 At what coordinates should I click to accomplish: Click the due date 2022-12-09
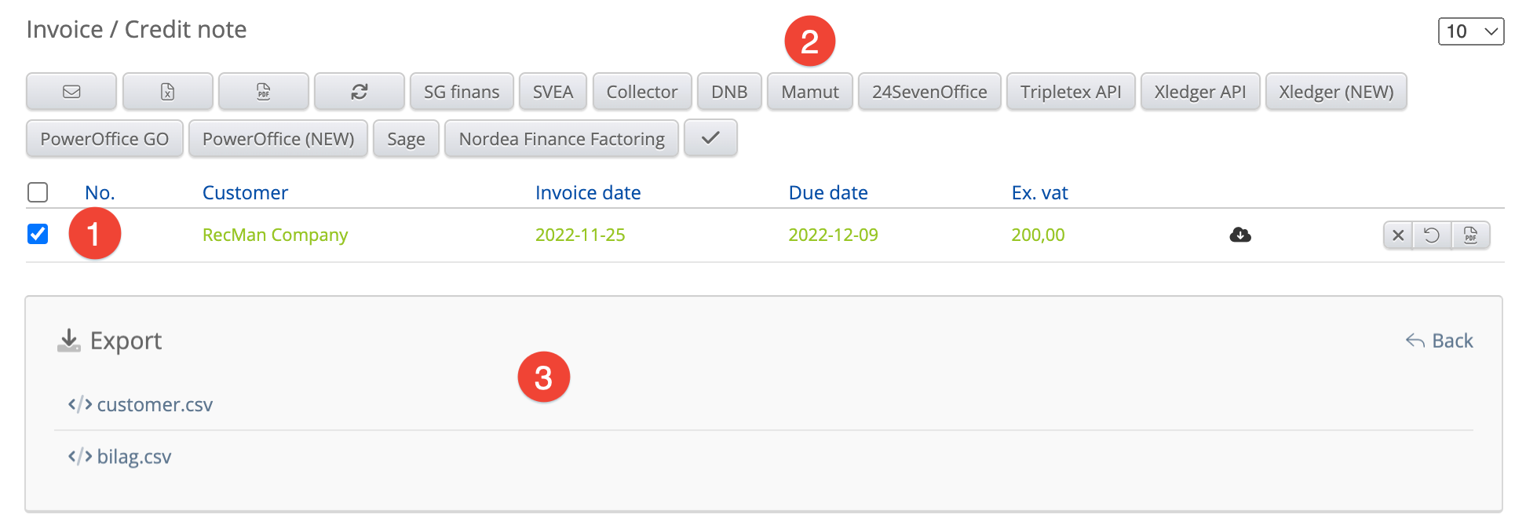[833, 235]
